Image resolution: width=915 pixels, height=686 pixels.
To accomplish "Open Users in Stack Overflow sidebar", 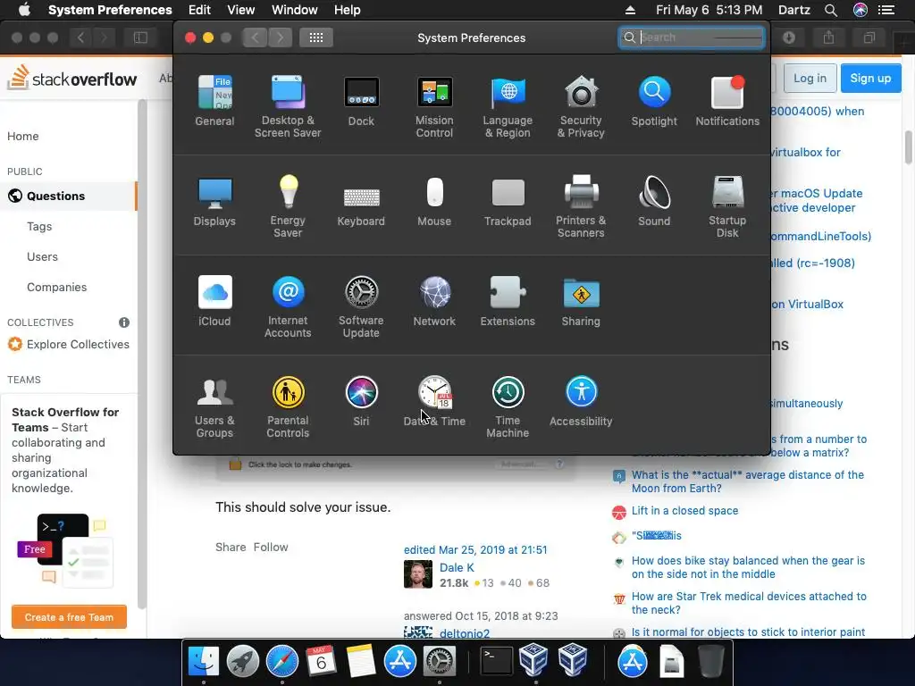I will (x=42, y=256).
